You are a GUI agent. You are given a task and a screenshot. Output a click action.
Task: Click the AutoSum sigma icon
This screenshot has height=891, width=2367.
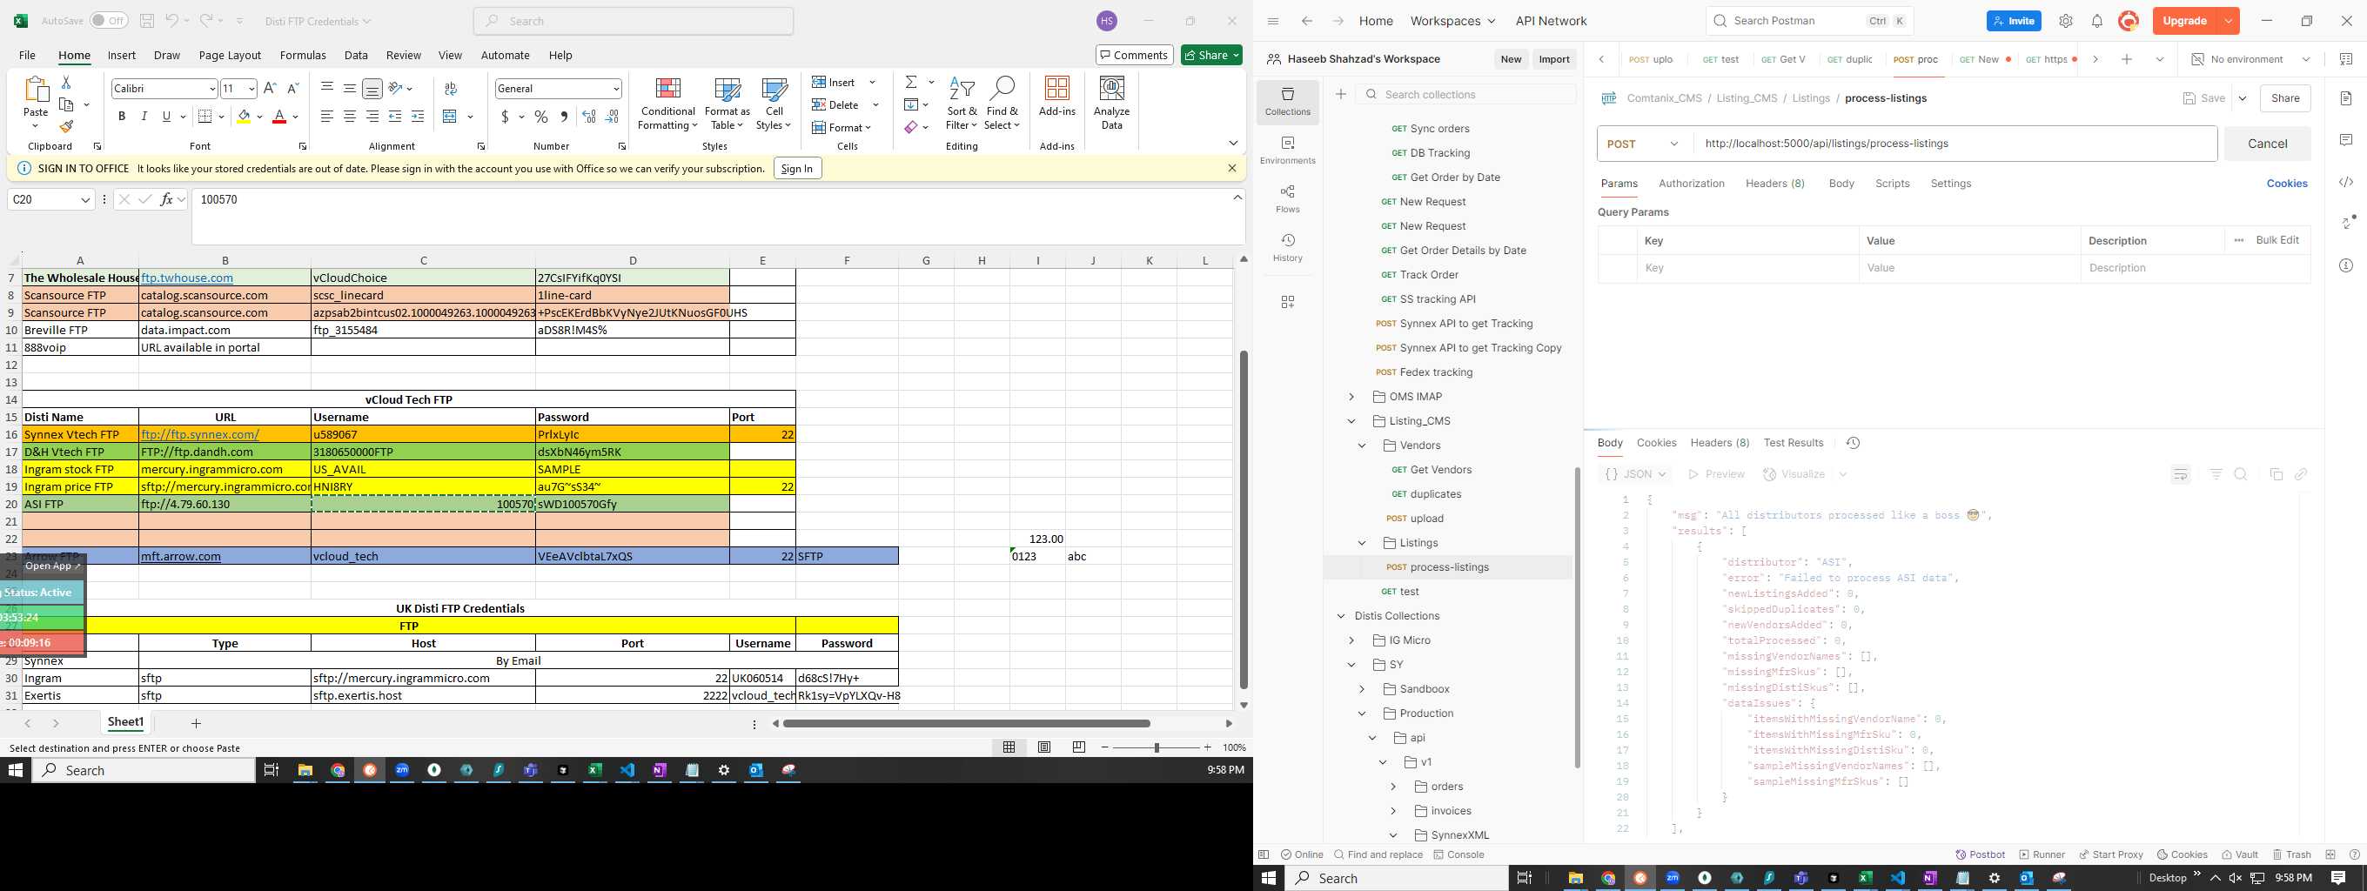click(x=910, y=83)
